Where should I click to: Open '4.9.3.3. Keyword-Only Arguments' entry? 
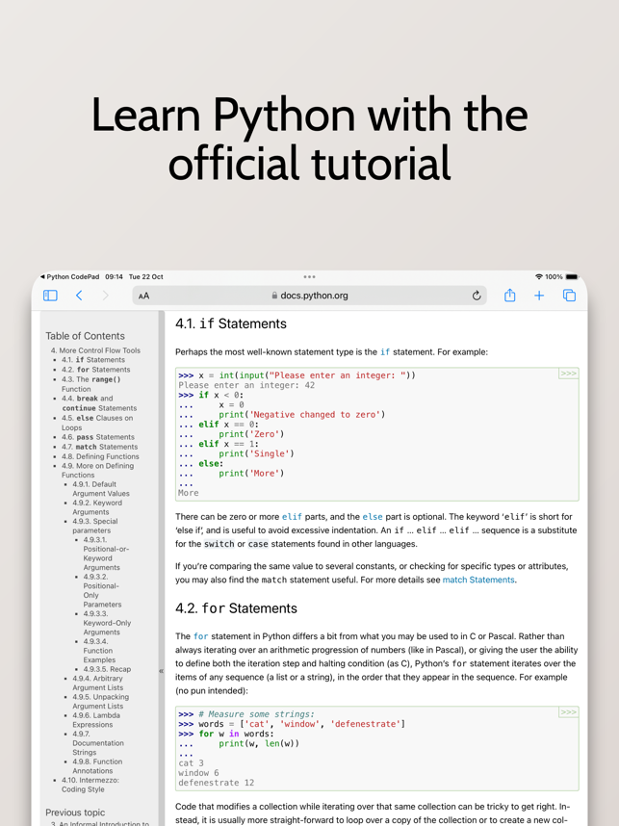(x=107, y=623)
